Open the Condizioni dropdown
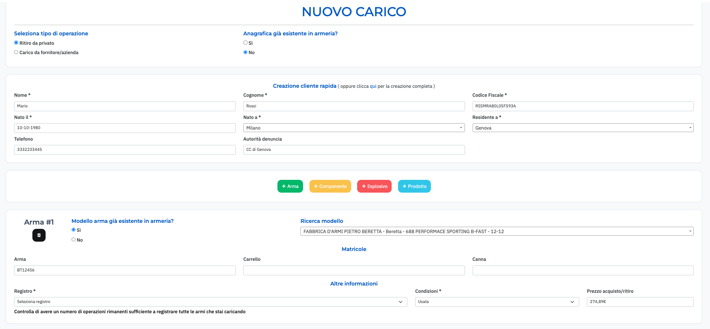The image size is (710, 329). click(x=496, y=302)
